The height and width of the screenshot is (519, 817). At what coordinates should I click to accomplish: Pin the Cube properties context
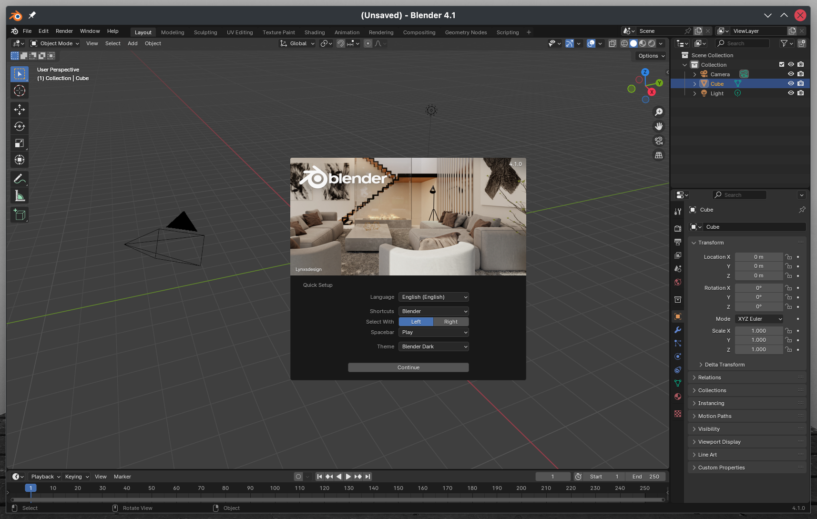(802, 210)
